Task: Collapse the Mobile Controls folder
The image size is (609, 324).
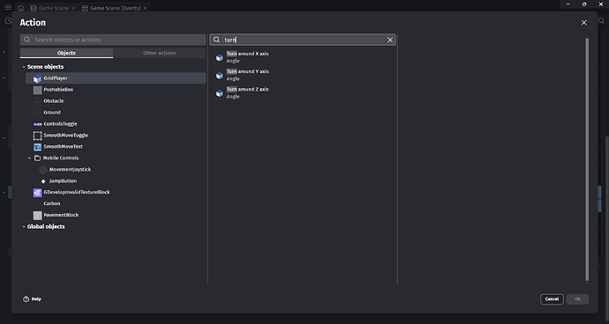Action: (x=29, y=158)
